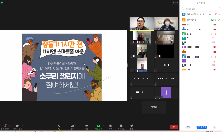The image size is (222, 132).
Task: Click the green encryption shield icon
Action: (x=2, y=3)
